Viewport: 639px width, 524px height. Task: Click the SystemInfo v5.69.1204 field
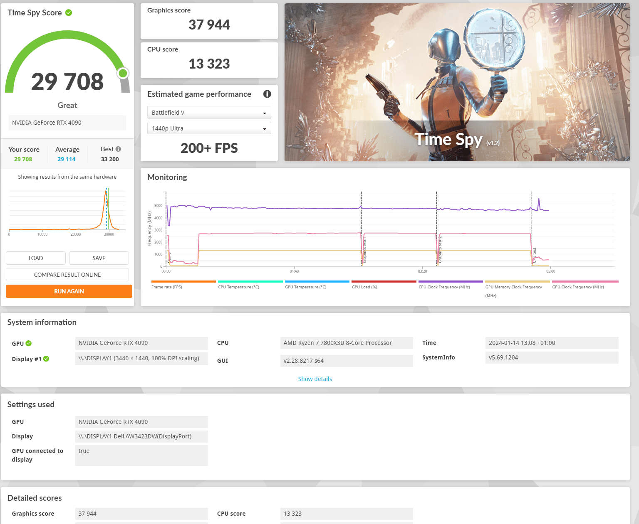(552, 357)
